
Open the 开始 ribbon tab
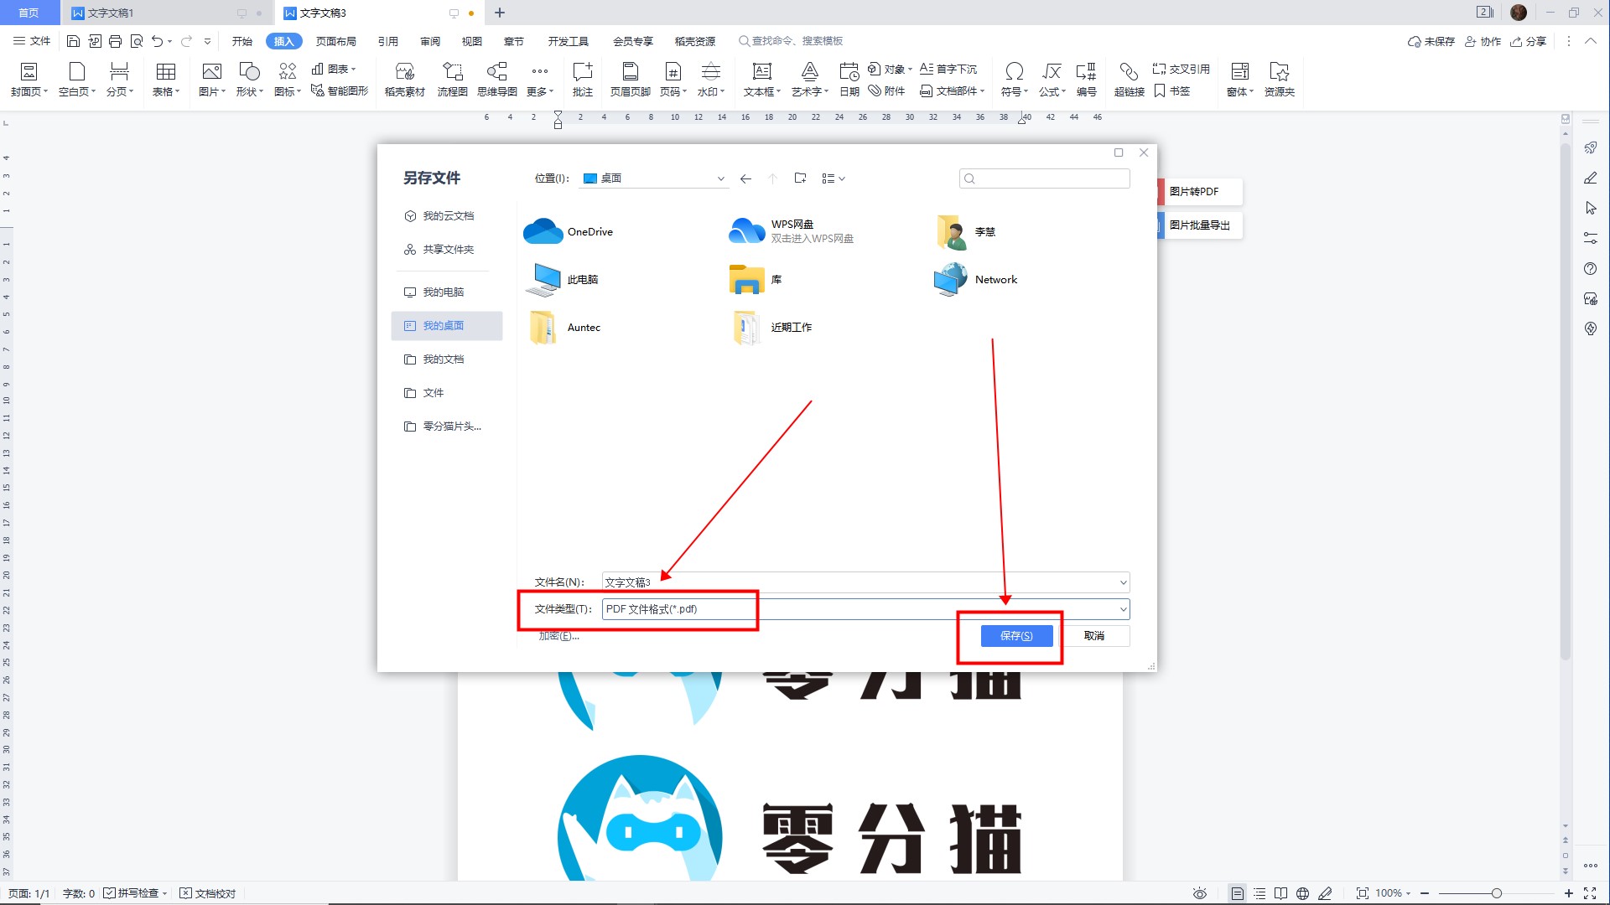[x=242, y=41]
